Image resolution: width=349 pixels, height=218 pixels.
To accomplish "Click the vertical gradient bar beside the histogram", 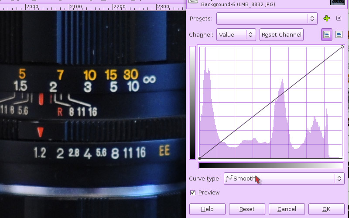I will pos(192,102).
